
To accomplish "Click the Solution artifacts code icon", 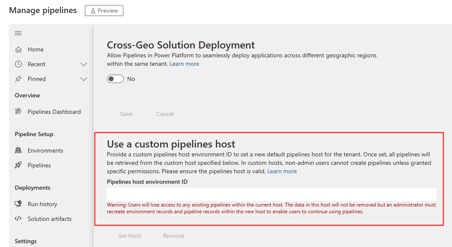I will point(19,218).
